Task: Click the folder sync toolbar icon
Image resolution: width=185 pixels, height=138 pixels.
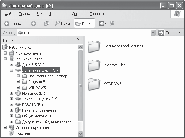Action: [x=112, y=23]
